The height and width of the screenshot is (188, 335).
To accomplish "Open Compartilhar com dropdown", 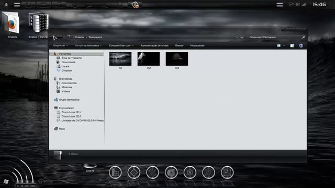I will coord(121,45).
